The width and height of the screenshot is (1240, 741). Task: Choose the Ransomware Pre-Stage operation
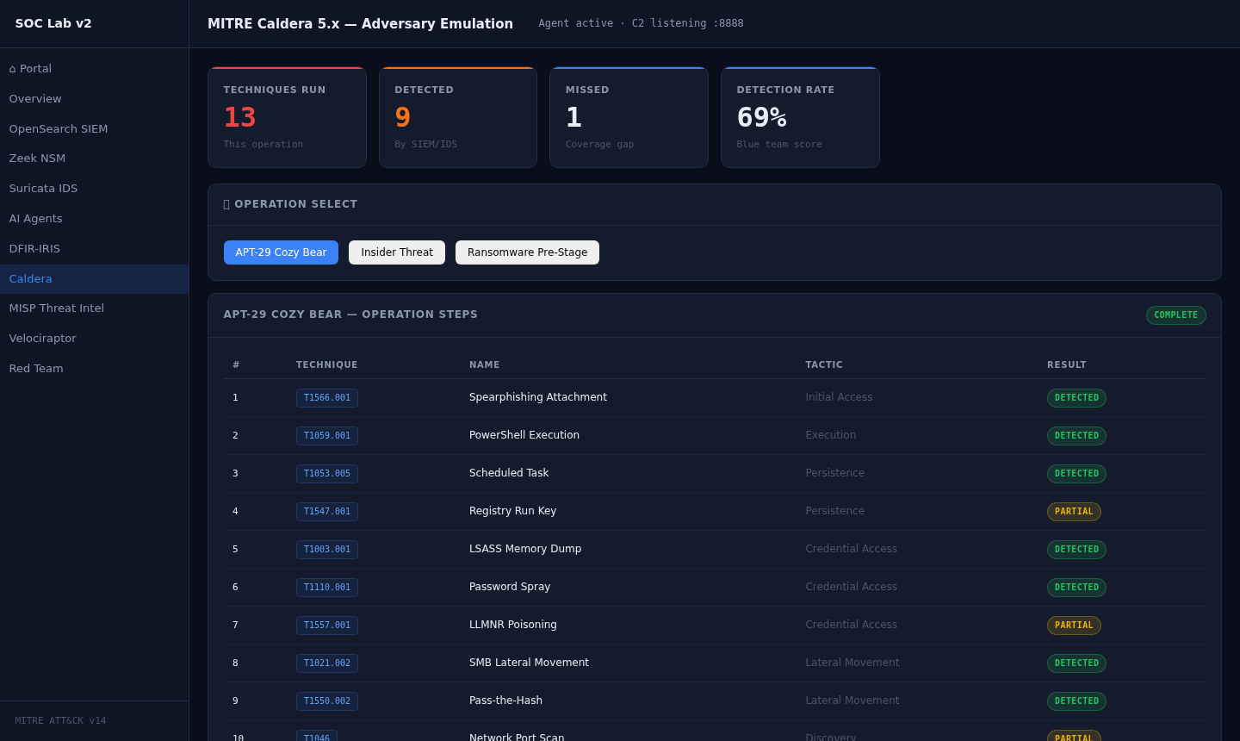527,252
